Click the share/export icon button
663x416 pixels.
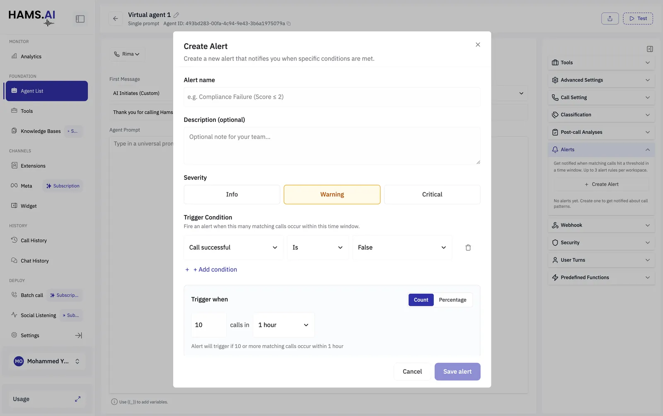[x=610, y=19]
